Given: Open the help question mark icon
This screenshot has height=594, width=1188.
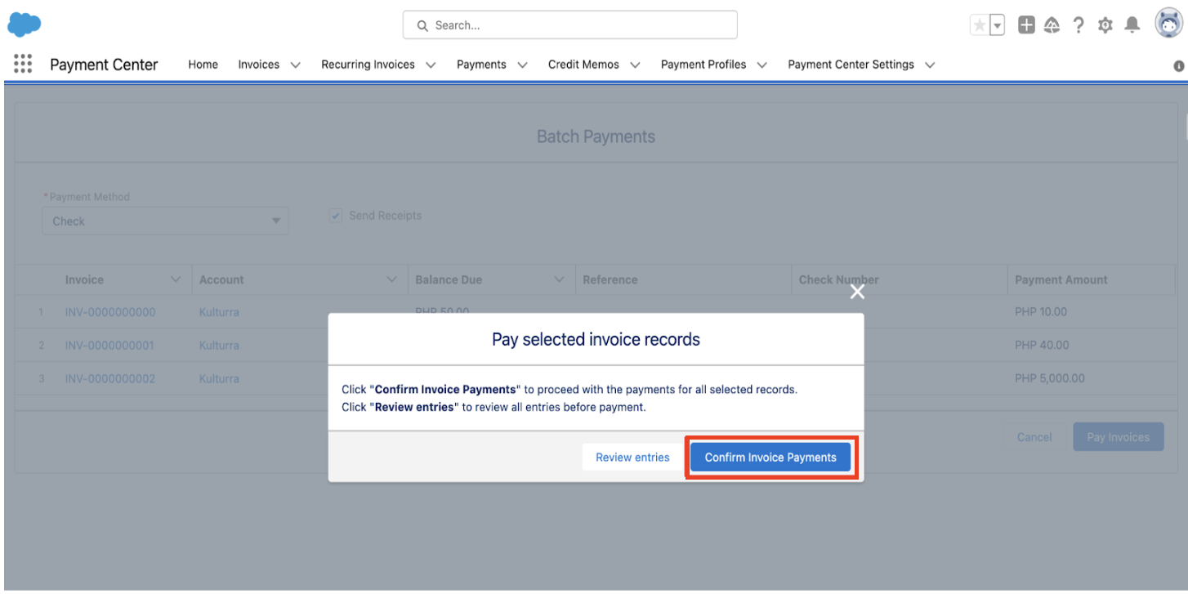Looking at the screenshot, I should pos(1079,25).
